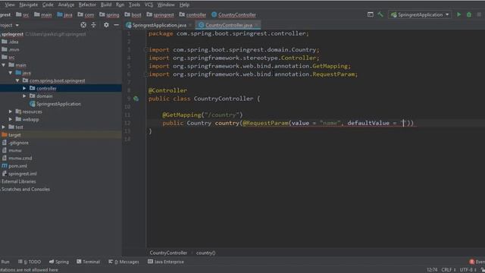Viewport: 485px width, 273px height.
Task: Select the pom.xml file
Action: pyautogui.click(x=14, y=166)
